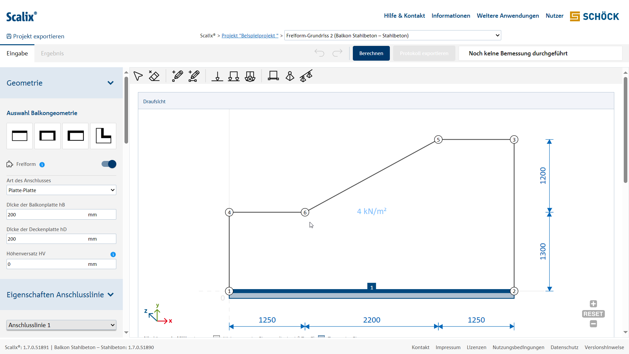Choose the third balcony geometry thumbnail
Screen dimensions: 629x354
[75, 136]
